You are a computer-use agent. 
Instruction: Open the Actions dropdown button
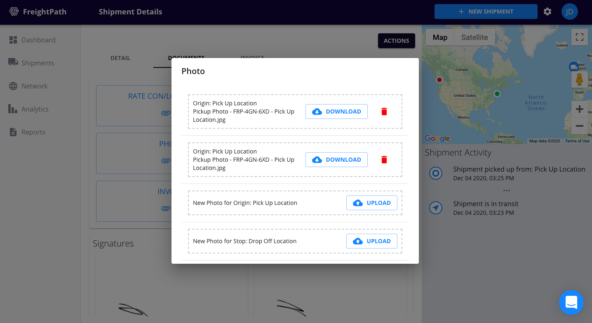click(397, 41)
